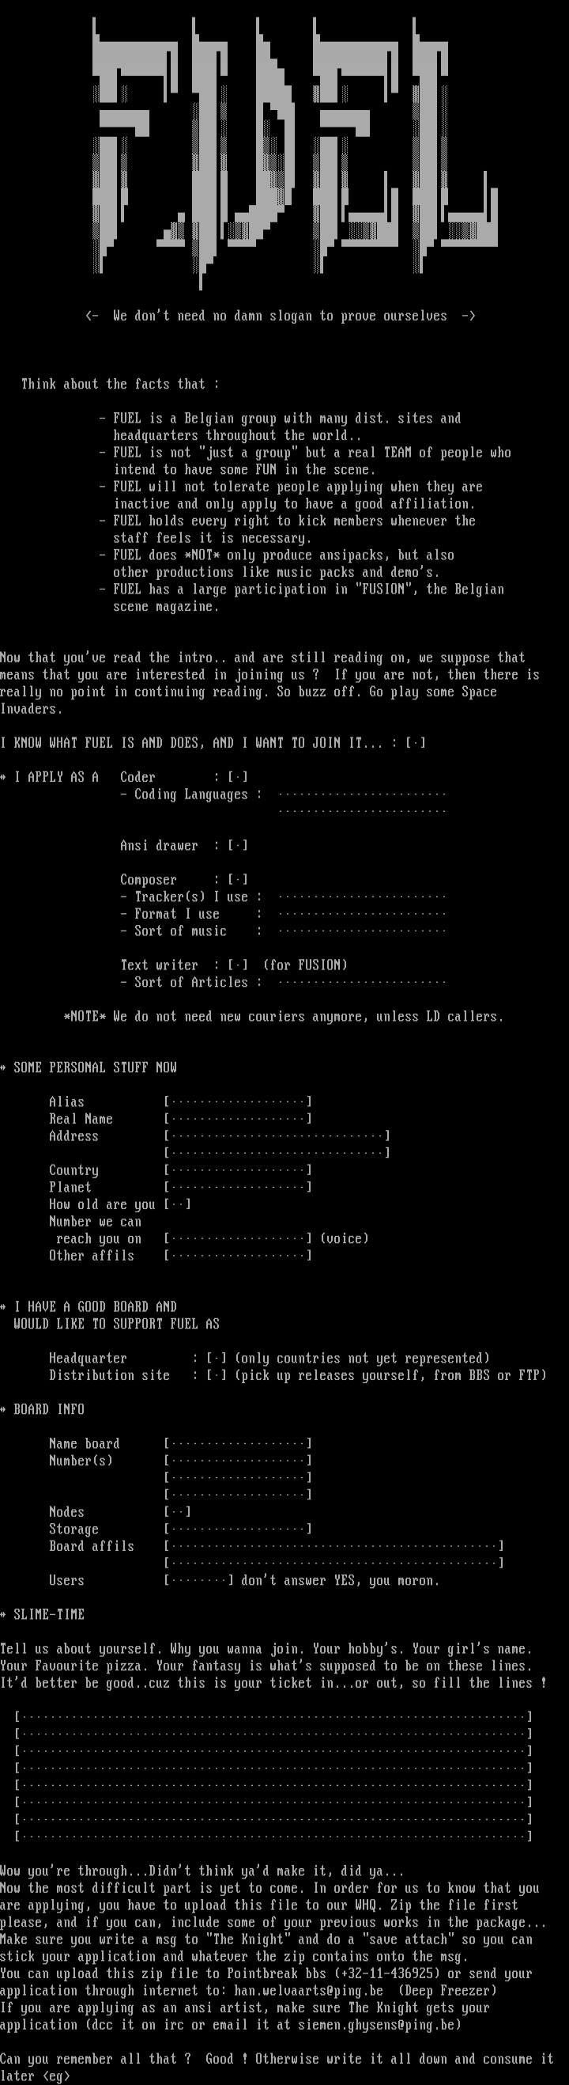
Task: Click the FUEL ANSI logo
Action: [294, 152]
